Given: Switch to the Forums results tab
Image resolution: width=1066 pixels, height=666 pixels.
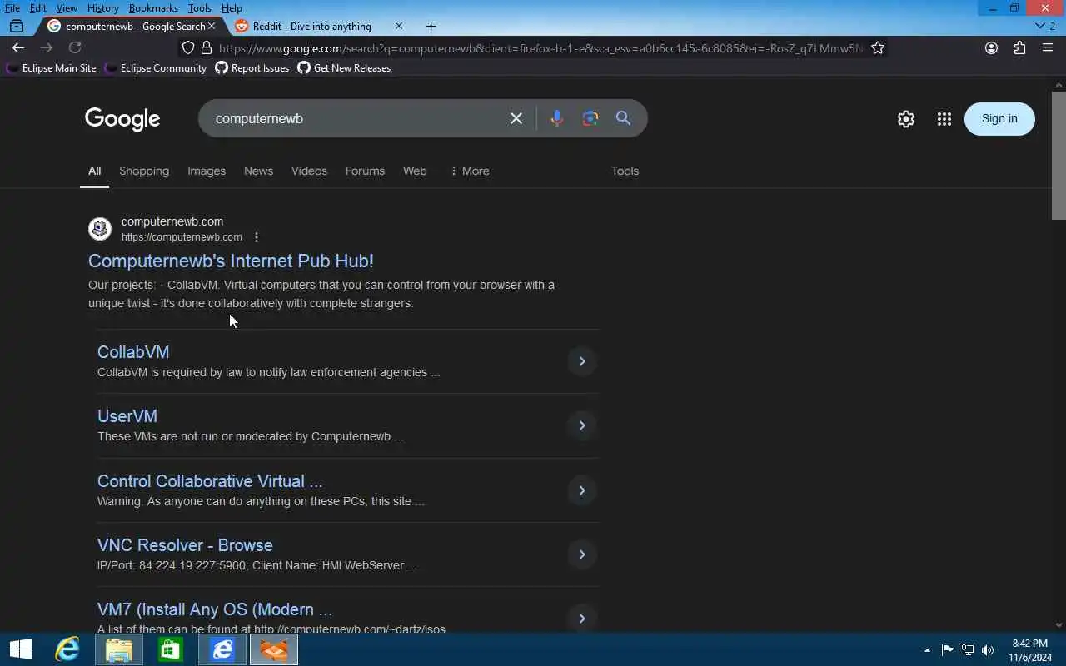Looking at the screenshot, I should click(x=365, y=171).
